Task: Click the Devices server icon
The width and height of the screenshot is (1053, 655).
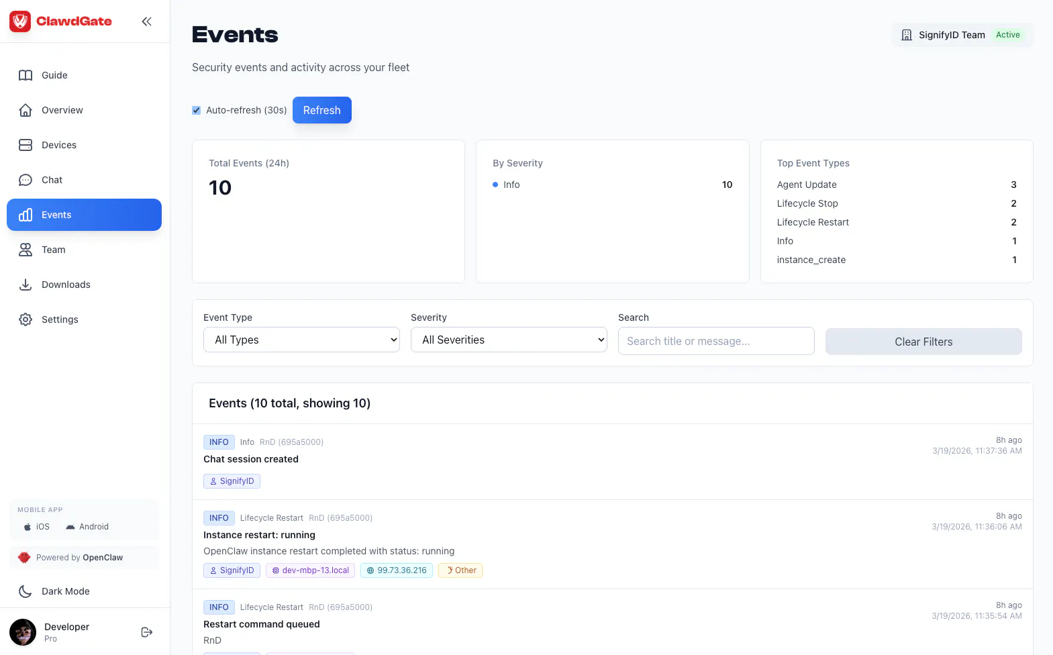Action: (x=26, y=145)
